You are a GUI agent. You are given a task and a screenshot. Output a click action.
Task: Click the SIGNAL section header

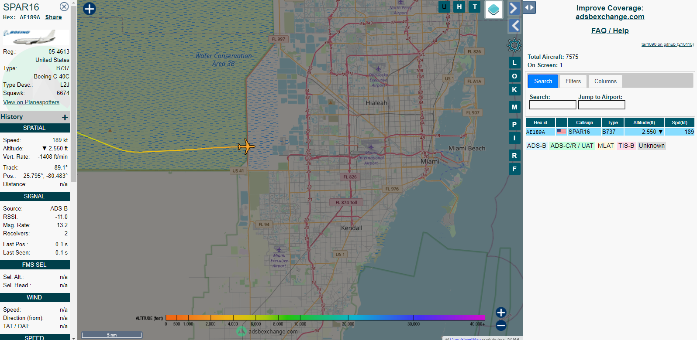click(35, 196)
